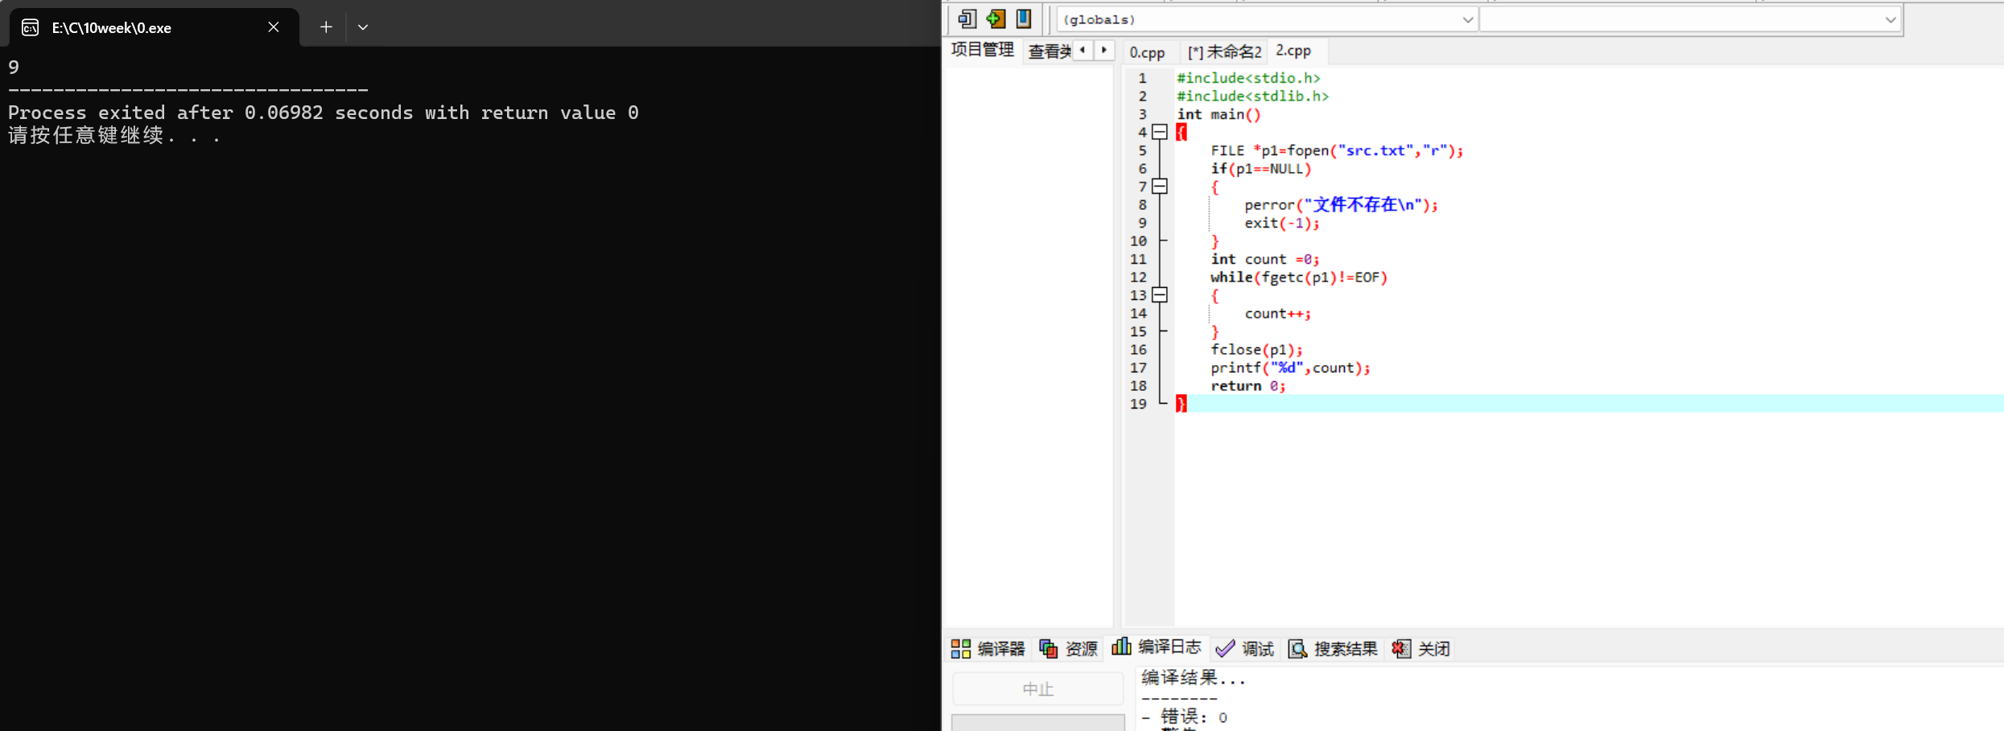
Task: Open the 调试 bottom panel tab
Action: pos(1245,649)
